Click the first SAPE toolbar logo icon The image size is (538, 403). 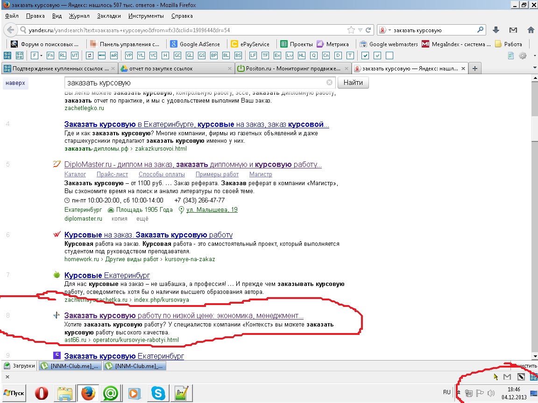pos(7,56)
